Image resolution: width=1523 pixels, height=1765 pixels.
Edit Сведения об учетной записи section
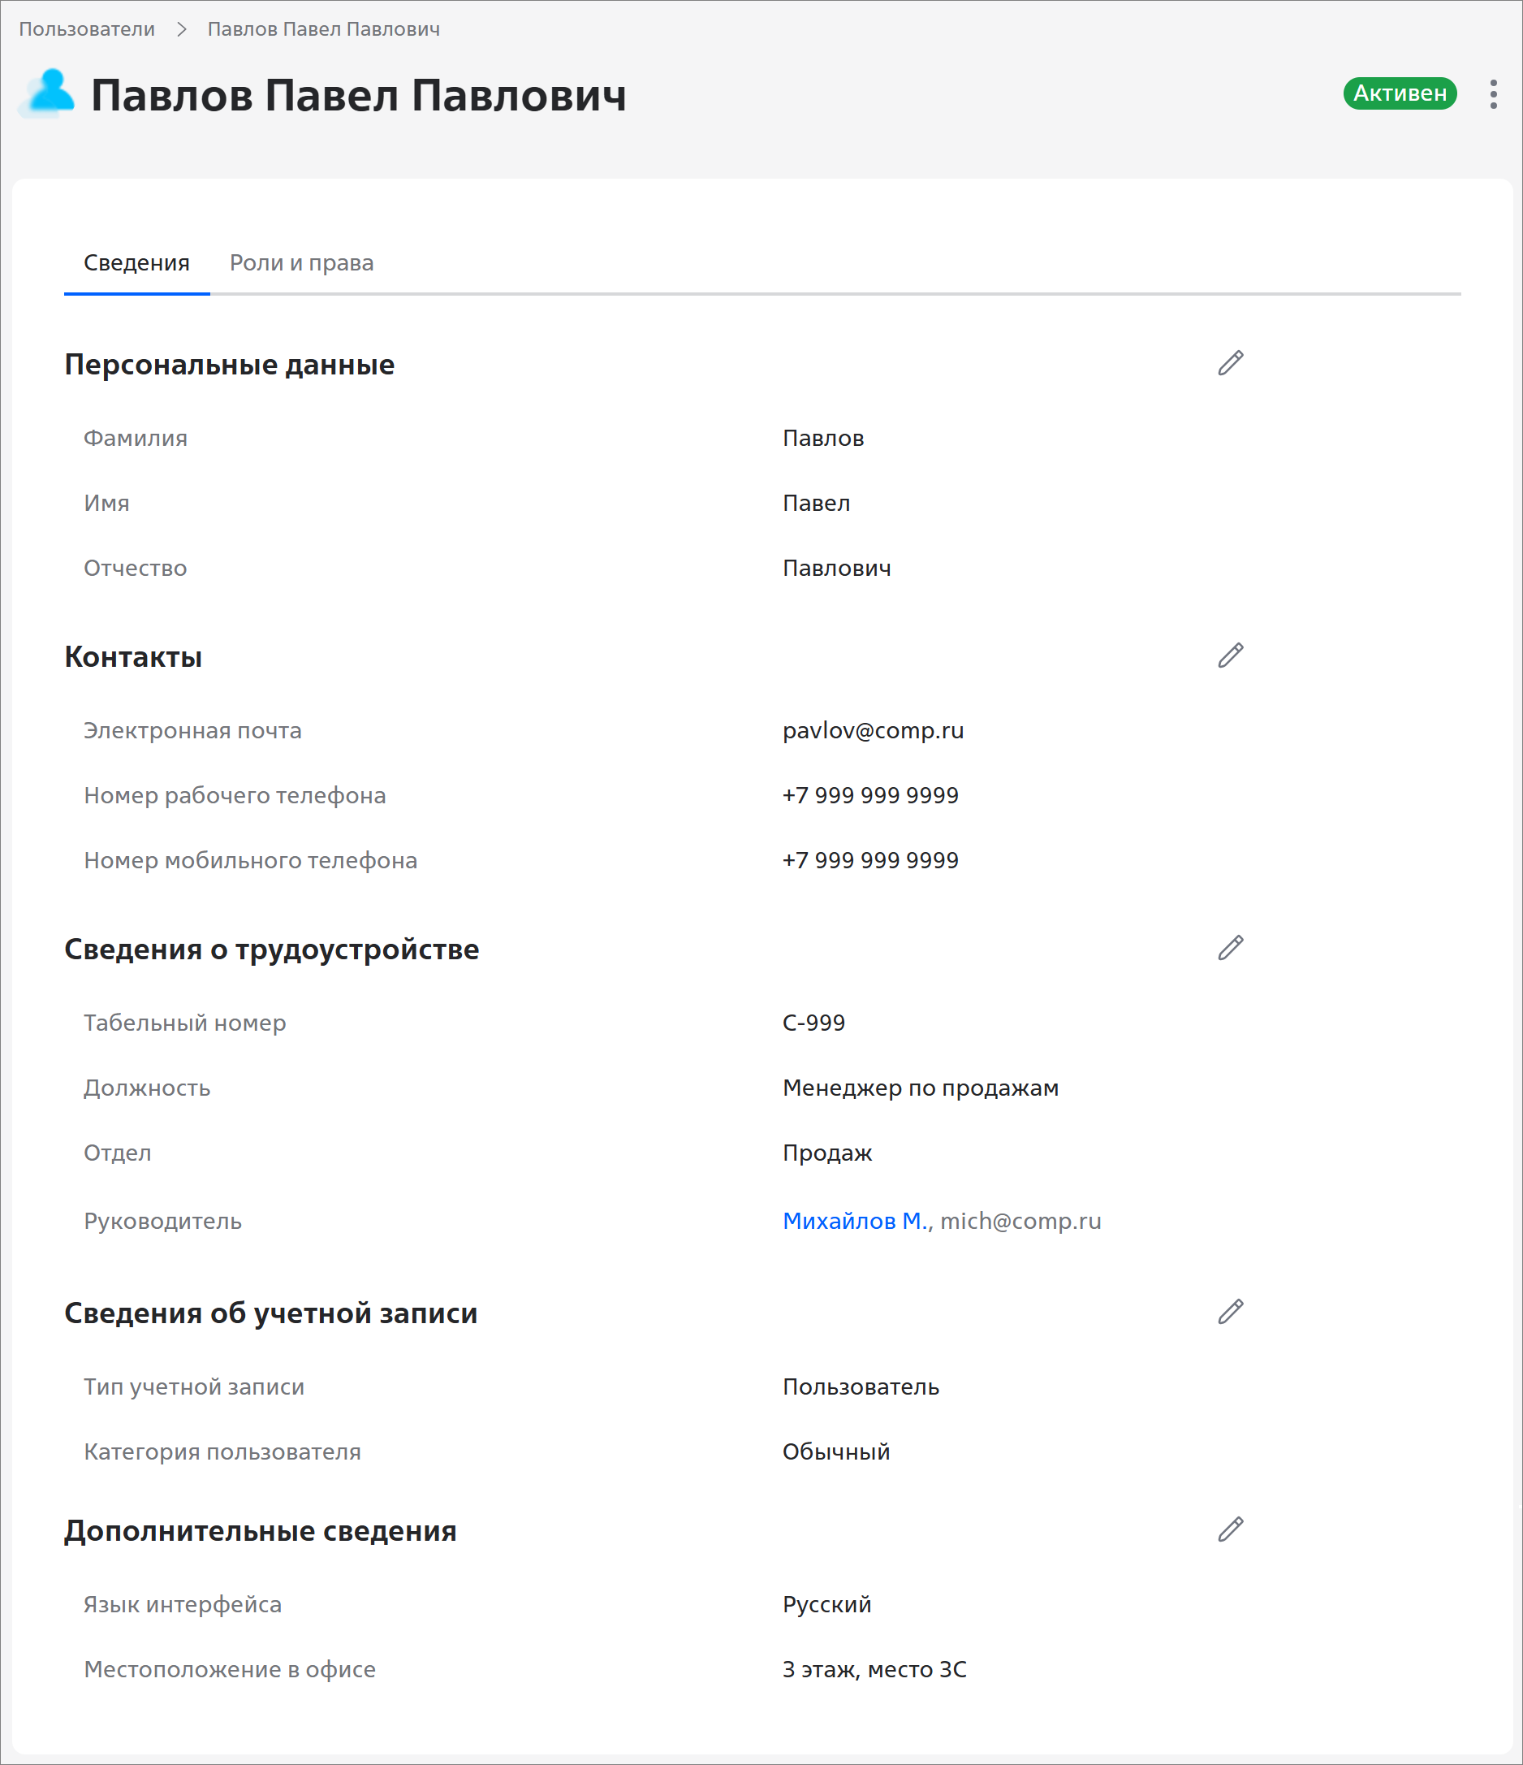[1230, 1312]
